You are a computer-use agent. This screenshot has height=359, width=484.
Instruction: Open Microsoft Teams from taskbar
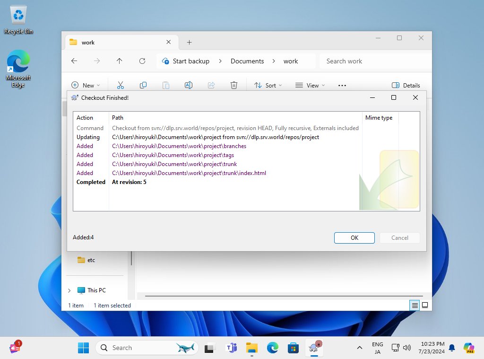[232, 348]
